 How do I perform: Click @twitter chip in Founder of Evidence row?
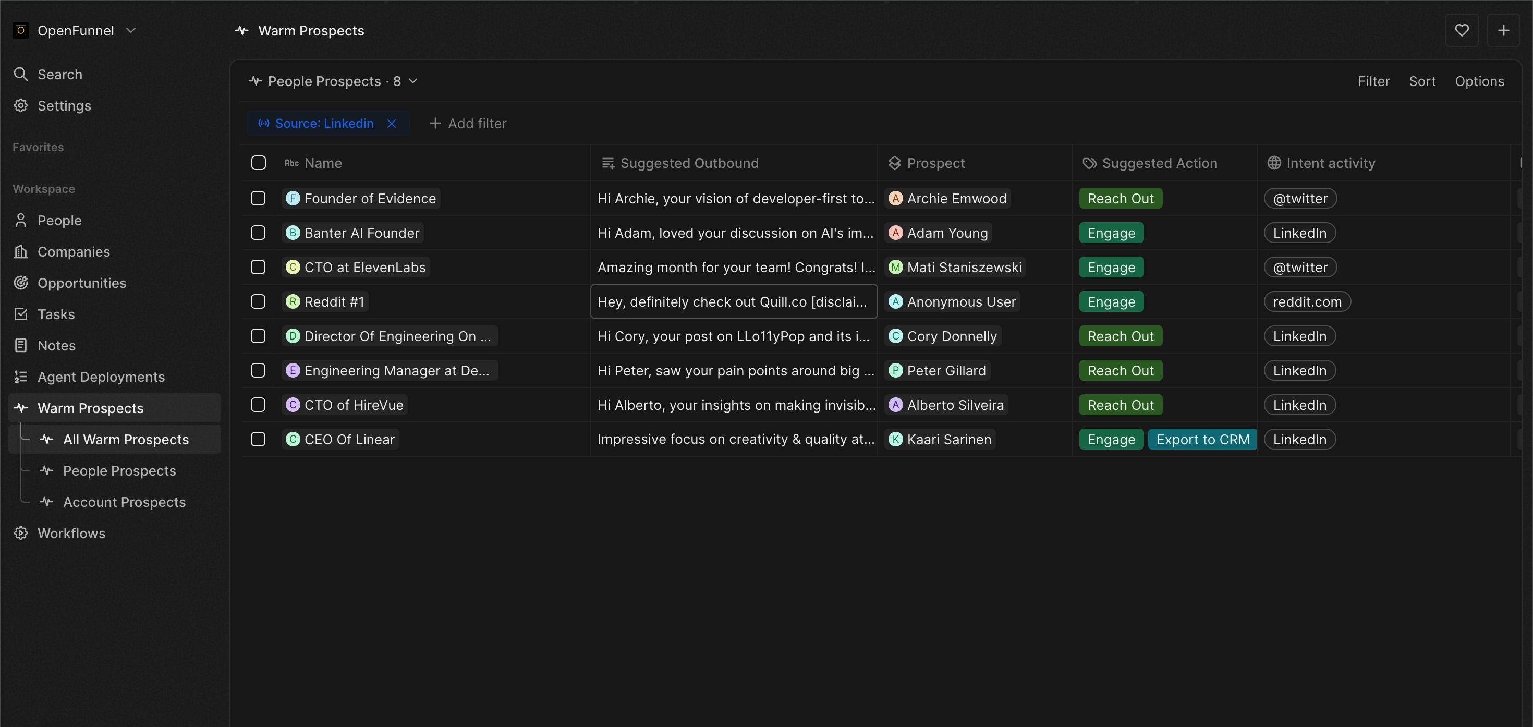click(1300, 198)
